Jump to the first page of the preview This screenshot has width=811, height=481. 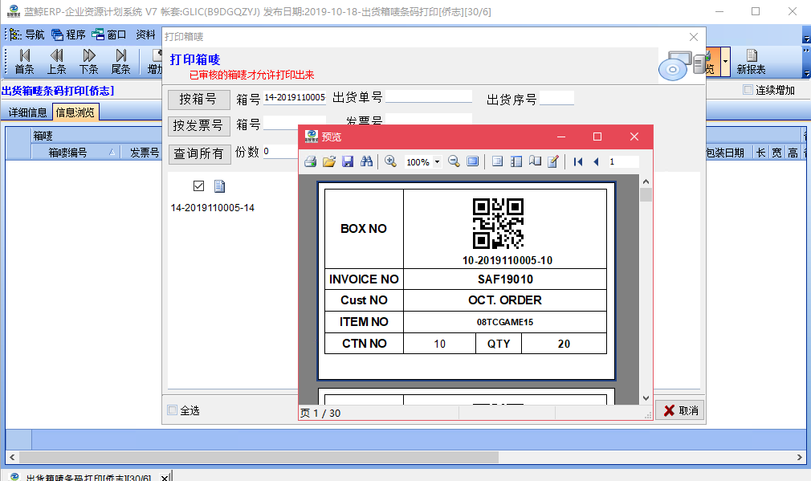577,162
